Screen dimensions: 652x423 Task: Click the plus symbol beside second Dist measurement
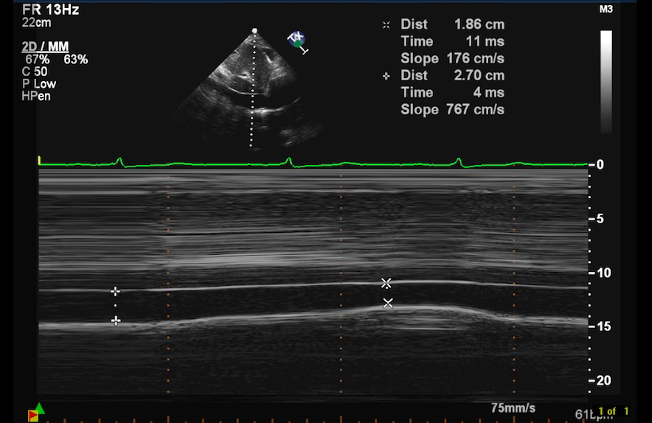tap(386, 76)
